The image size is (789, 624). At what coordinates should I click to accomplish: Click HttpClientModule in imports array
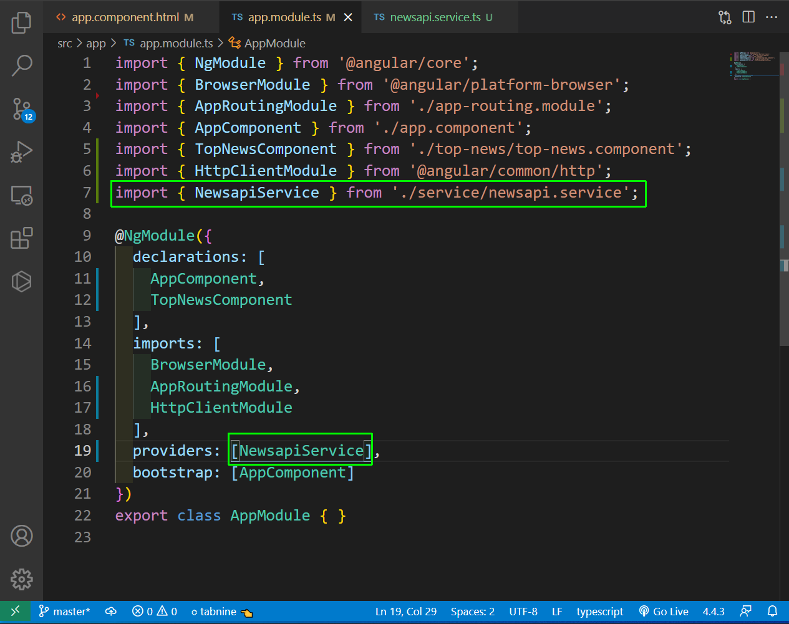(221, 408)
